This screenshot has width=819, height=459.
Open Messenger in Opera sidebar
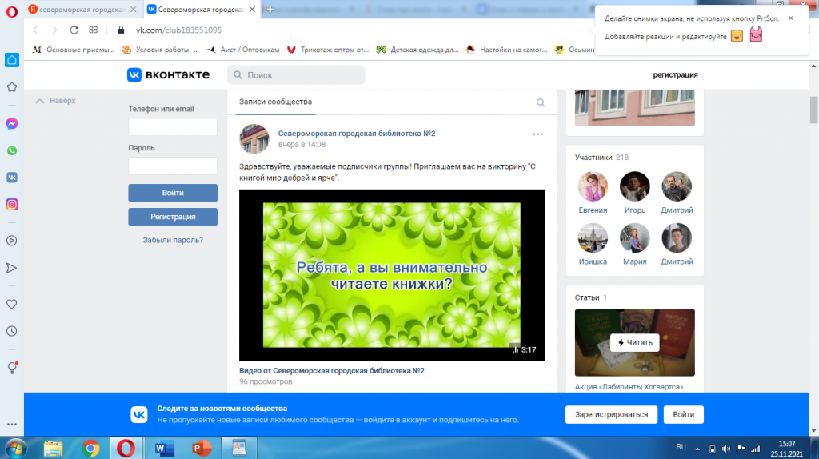11,123
